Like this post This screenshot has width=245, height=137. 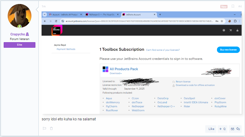tap(211, 129)
